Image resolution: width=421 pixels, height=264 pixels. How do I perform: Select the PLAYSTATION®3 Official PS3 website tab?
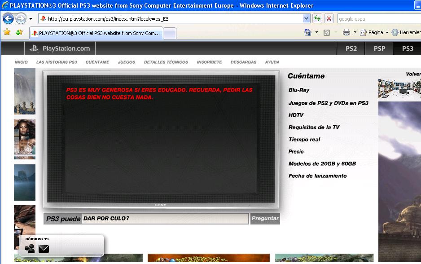click(x=96, y=33)
